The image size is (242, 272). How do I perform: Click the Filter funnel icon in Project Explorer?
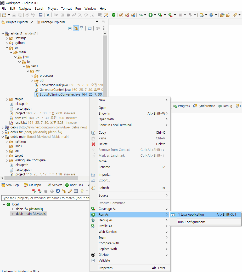click(x=82, y=28)
